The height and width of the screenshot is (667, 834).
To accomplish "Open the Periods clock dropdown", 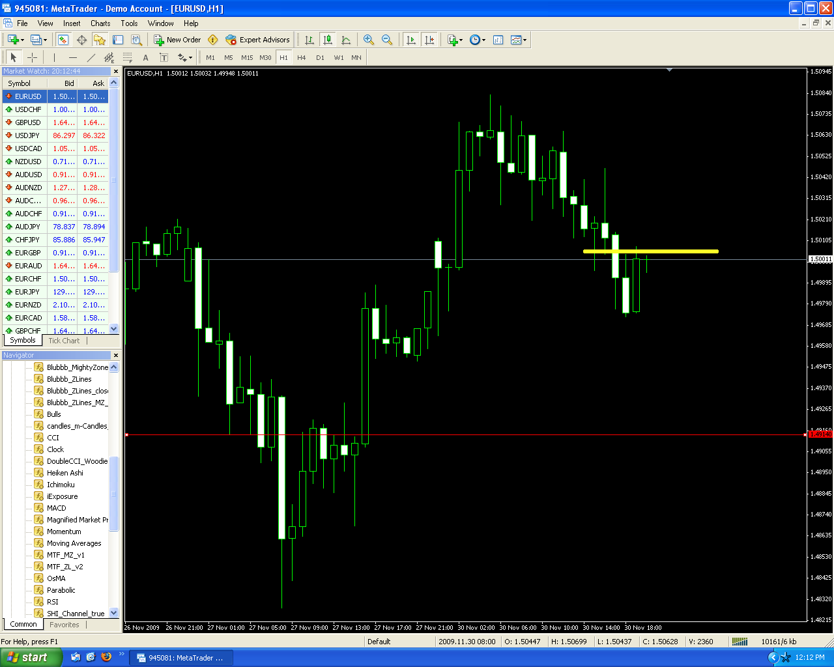I will [x=478, y=40].
